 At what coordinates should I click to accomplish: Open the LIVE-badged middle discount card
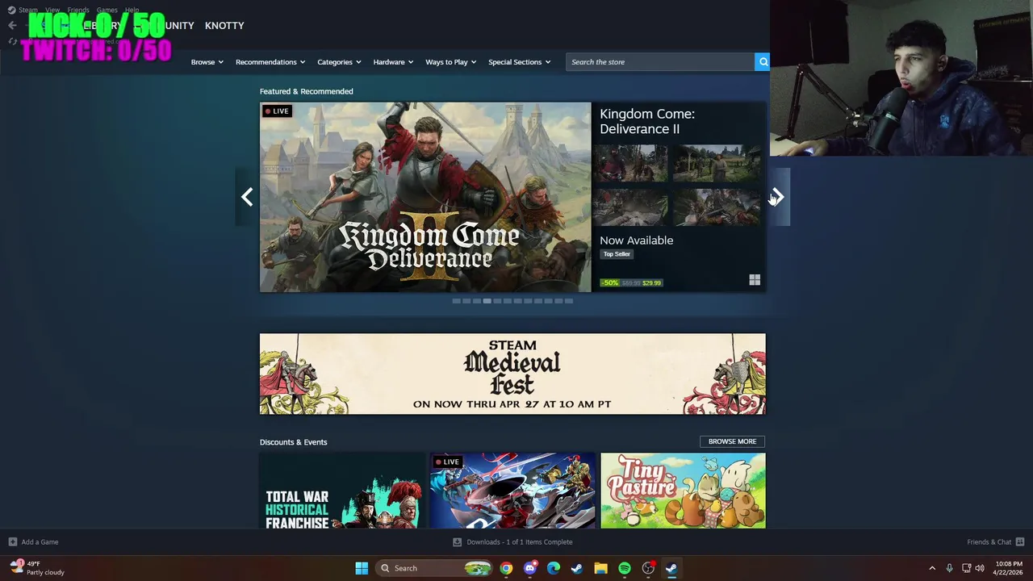[512, 491]
